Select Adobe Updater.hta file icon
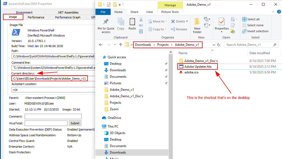282x159 pixels. (181, 66)
